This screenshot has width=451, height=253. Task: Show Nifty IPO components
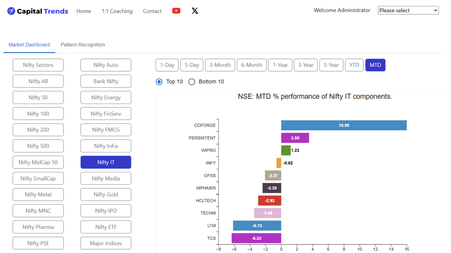tap(106, 211)
